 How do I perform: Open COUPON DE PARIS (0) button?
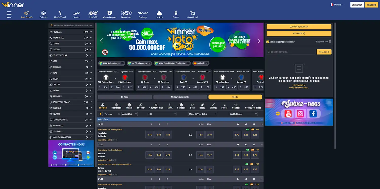pyautogui.click(x=299, y=27)
